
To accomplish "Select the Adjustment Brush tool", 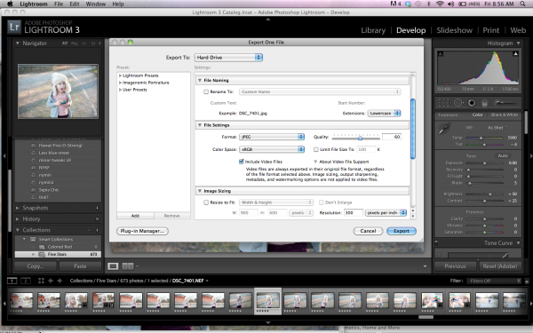I will point(505,103).
